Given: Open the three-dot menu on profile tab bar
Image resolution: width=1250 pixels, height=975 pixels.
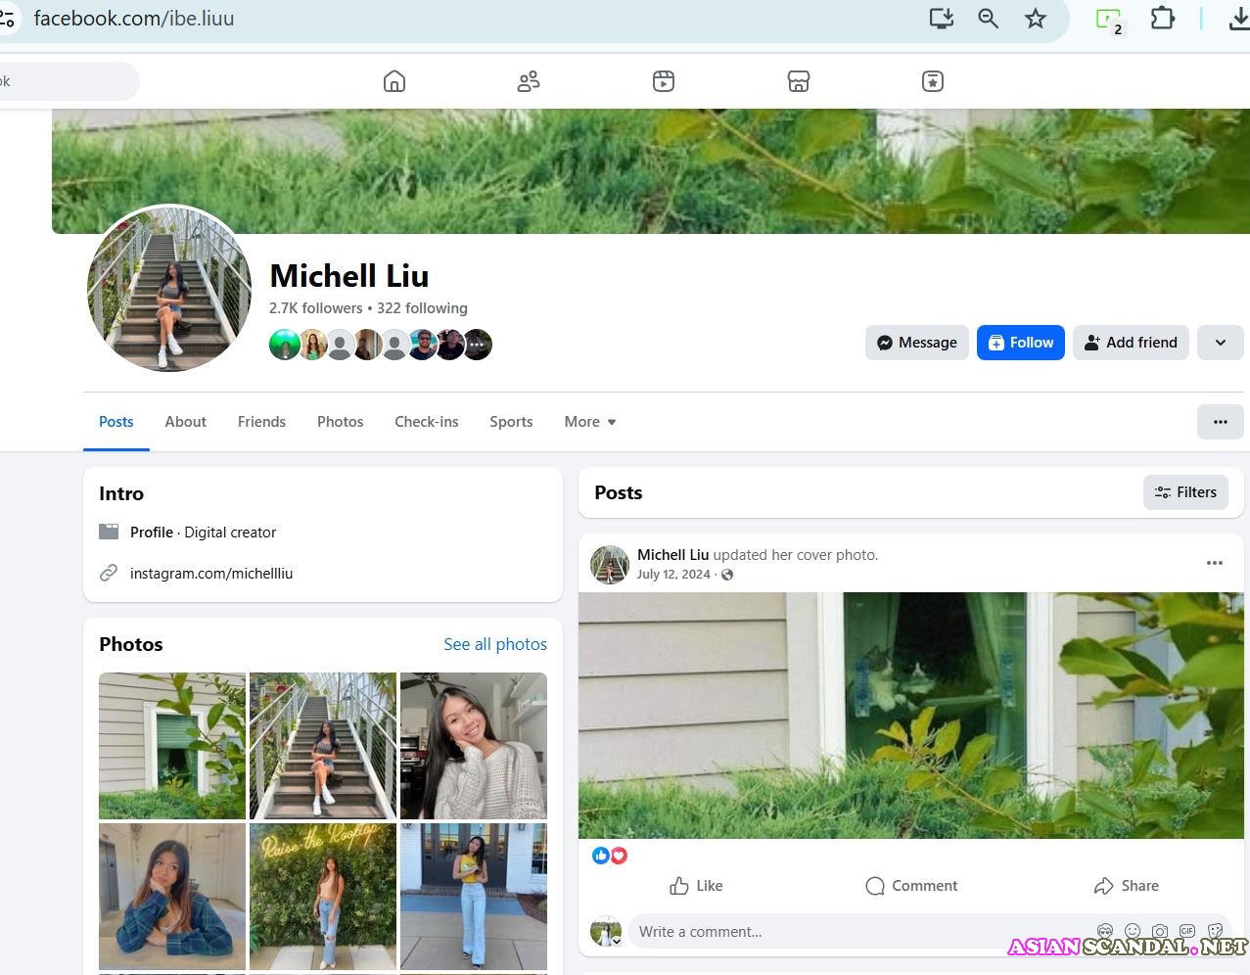Looking at the screenshot, I should pyautogui.click(x=1221, y=422).
